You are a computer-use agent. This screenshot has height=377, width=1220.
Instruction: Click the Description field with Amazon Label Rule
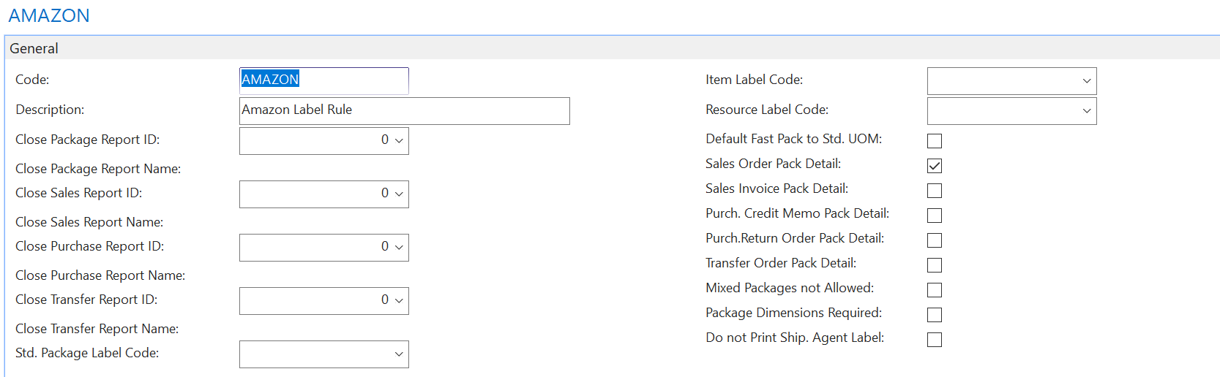pyautogui.click(x=404, y=110)
